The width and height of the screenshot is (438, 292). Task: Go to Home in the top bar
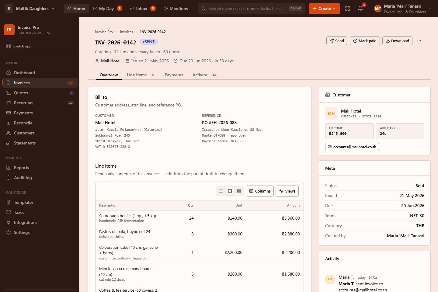76,9
